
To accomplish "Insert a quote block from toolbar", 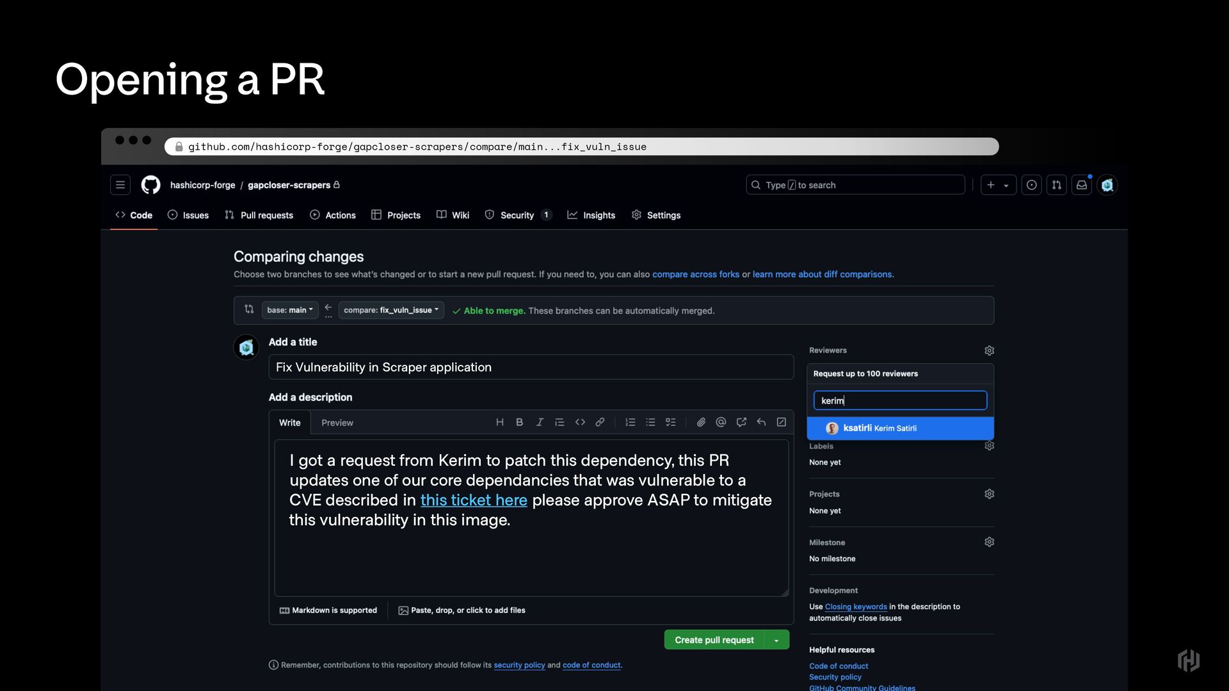I will point(559,422).
